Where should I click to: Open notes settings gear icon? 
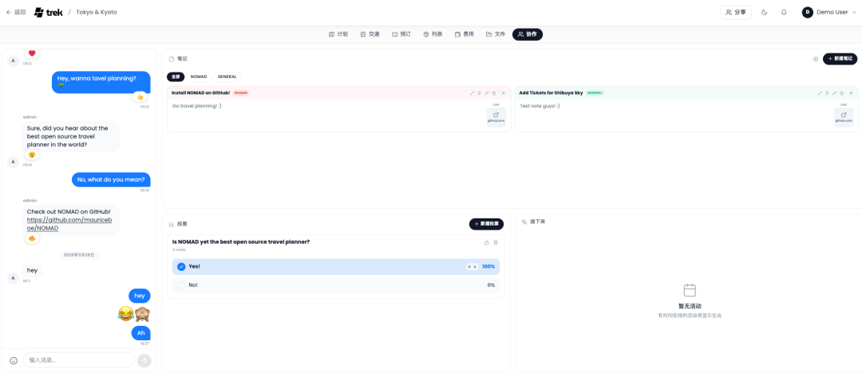point(816,59)
